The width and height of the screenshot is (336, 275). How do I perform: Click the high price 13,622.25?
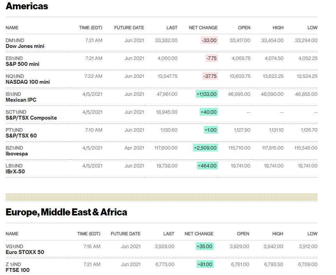[273, 76]
